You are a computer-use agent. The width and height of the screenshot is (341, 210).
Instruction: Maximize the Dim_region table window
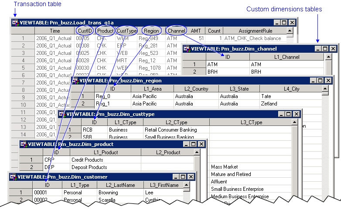coord(321,81)
